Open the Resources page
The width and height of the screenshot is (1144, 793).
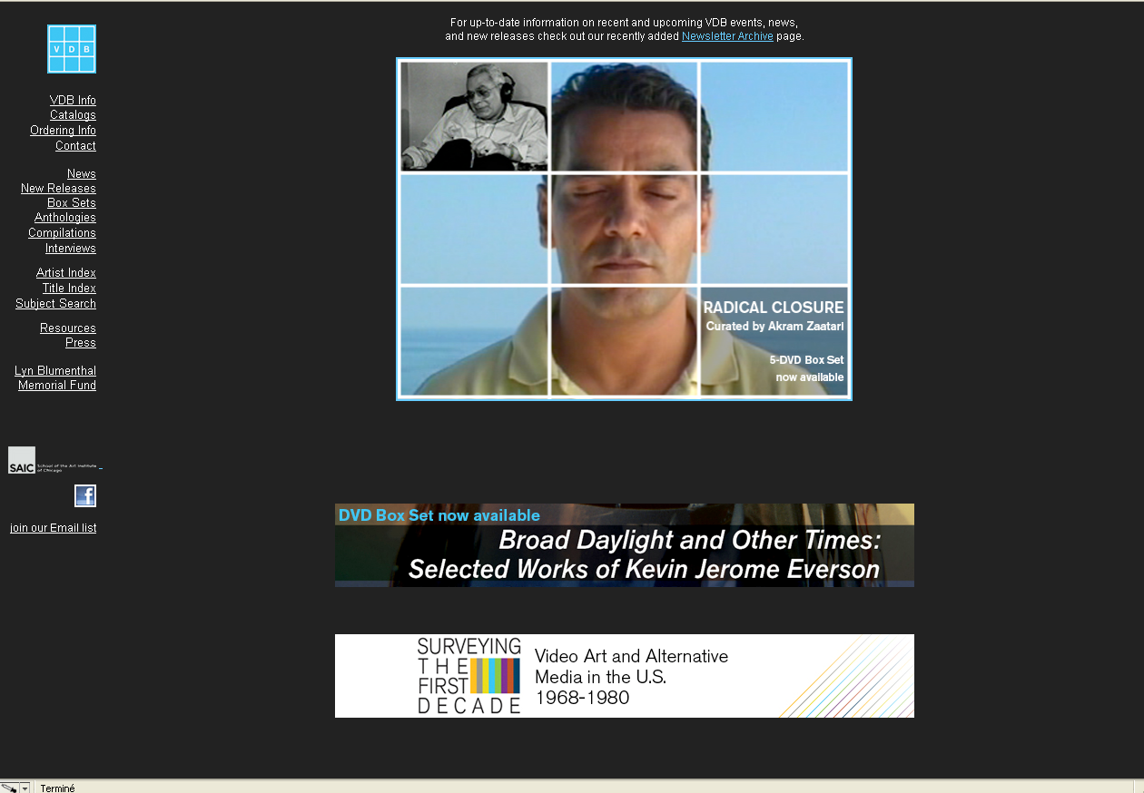click(x=68, y=328)
